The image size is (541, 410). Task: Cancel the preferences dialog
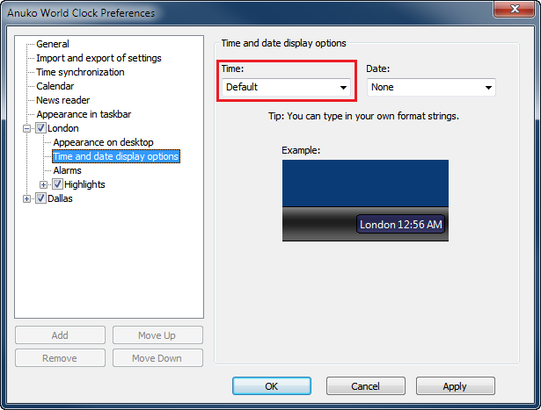(365, 386)
